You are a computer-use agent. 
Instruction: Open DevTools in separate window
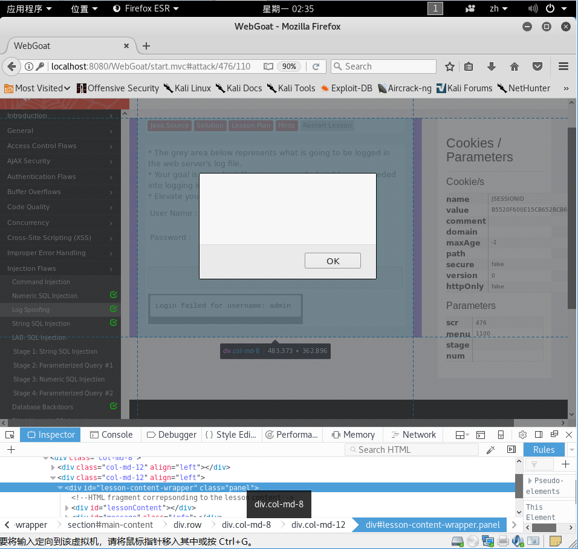[554, 434]
